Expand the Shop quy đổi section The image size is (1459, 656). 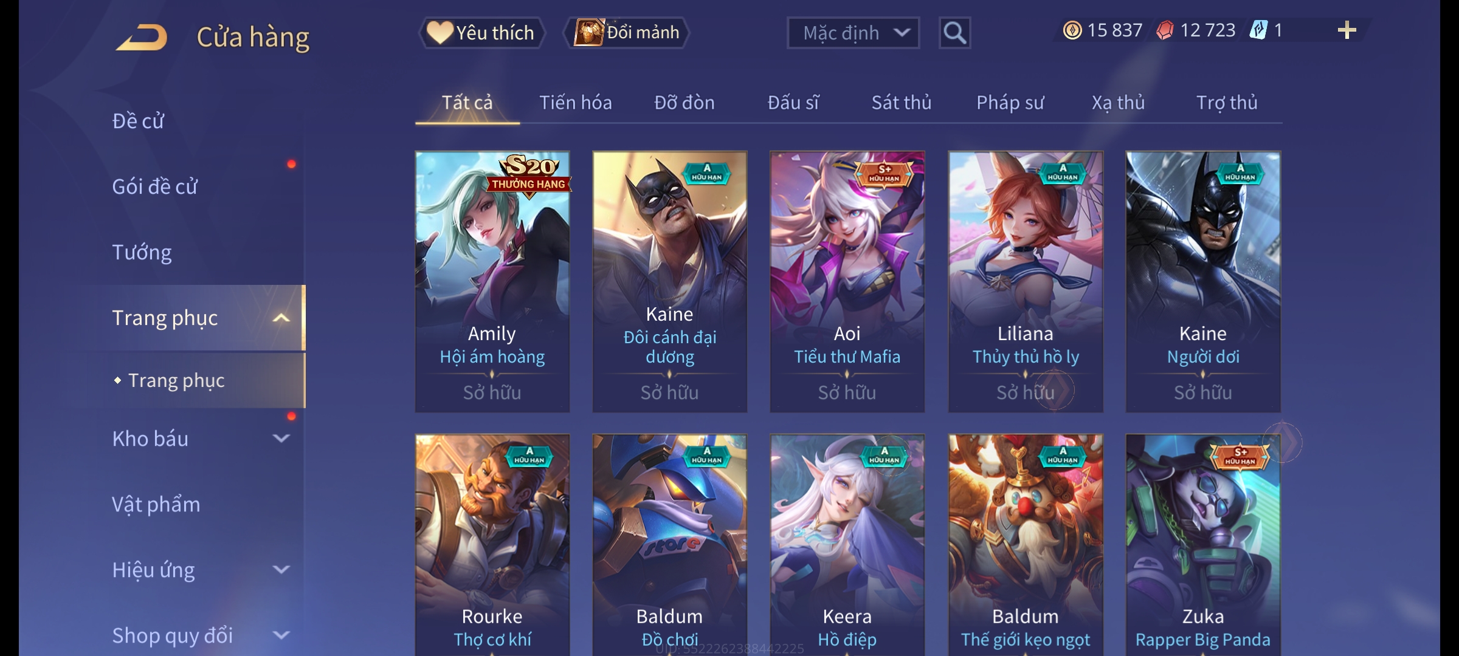pos(281,635)
